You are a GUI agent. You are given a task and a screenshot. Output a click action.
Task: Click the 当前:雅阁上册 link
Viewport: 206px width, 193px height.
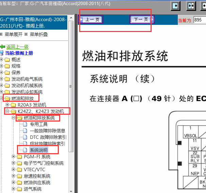[x=19, y=53]
